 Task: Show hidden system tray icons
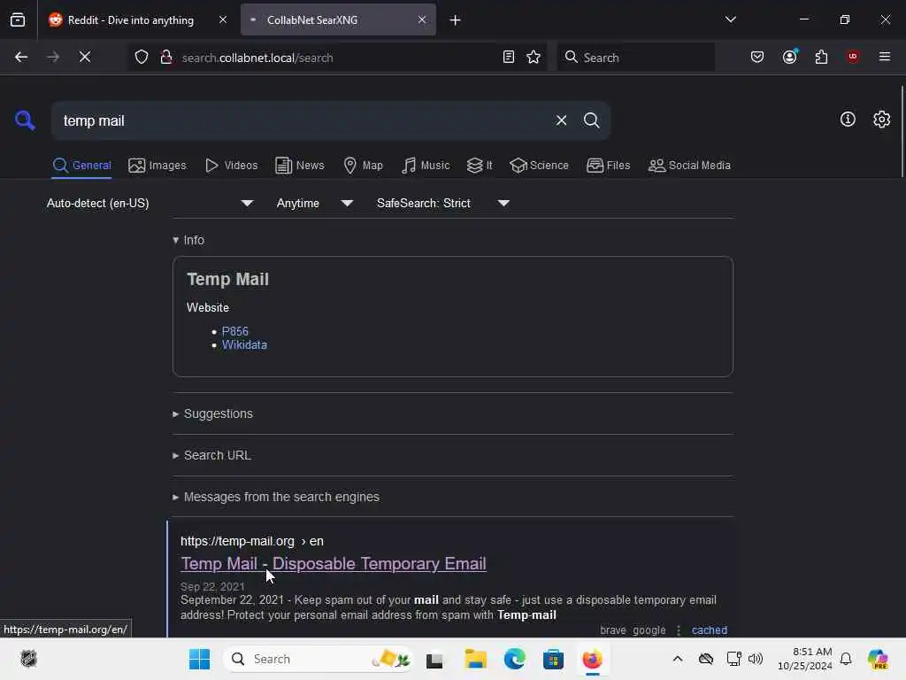click(x=677, y=659)
